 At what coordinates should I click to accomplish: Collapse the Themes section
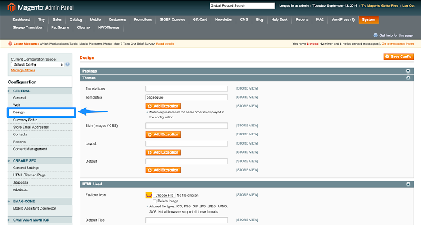[x=408, y=78]
